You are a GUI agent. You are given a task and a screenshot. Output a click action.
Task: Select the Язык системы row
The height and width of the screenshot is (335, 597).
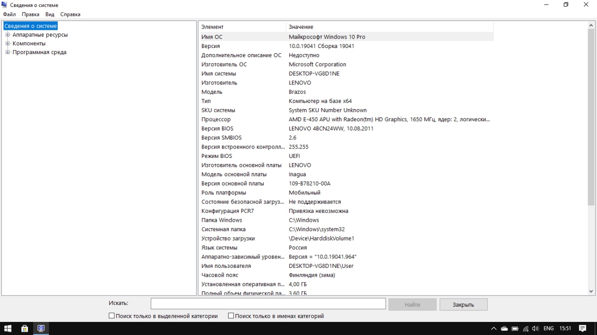click(346, 247)
